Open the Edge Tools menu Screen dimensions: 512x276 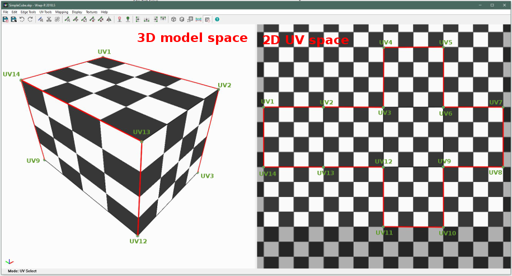tap(27, 12)
